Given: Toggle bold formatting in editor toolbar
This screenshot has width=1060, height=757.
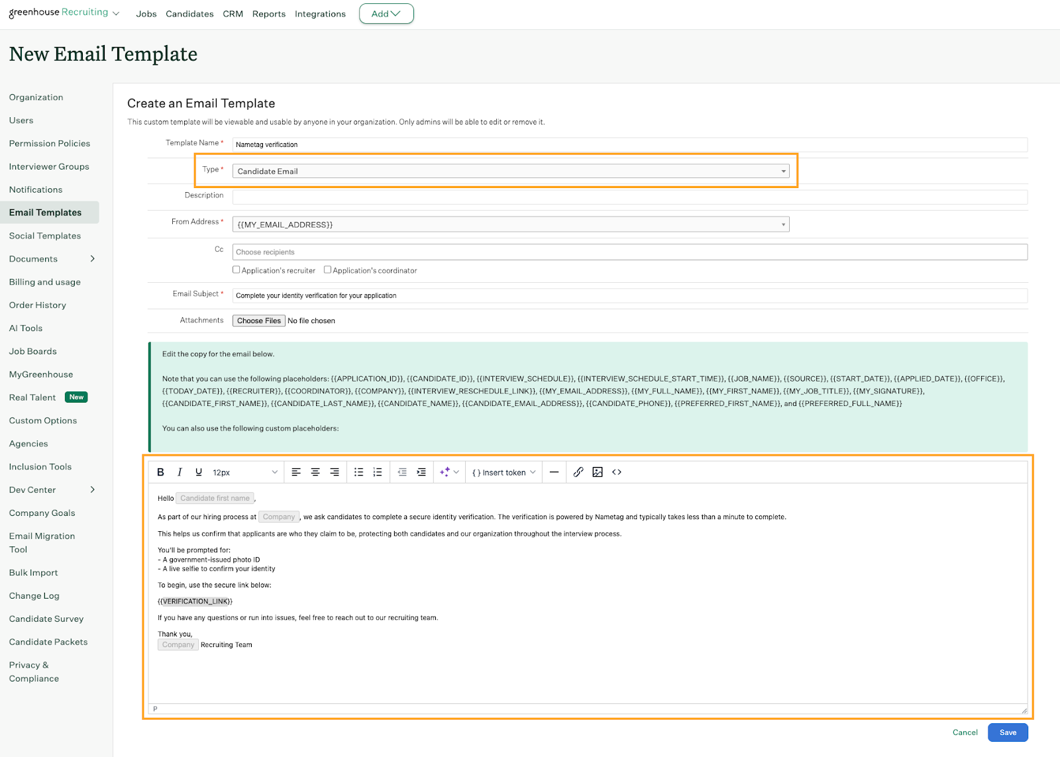Looking at the screenshot, I should coord(160,472).
